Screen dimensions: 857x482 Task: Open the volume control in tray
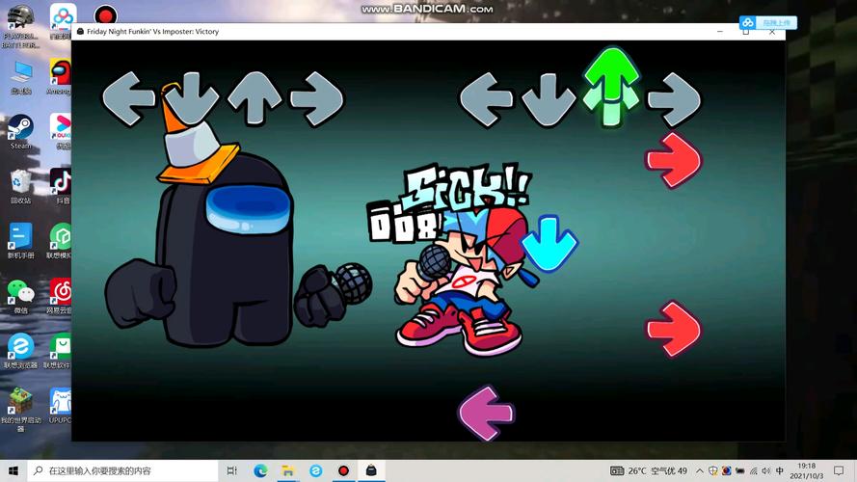tap(766, 470)
